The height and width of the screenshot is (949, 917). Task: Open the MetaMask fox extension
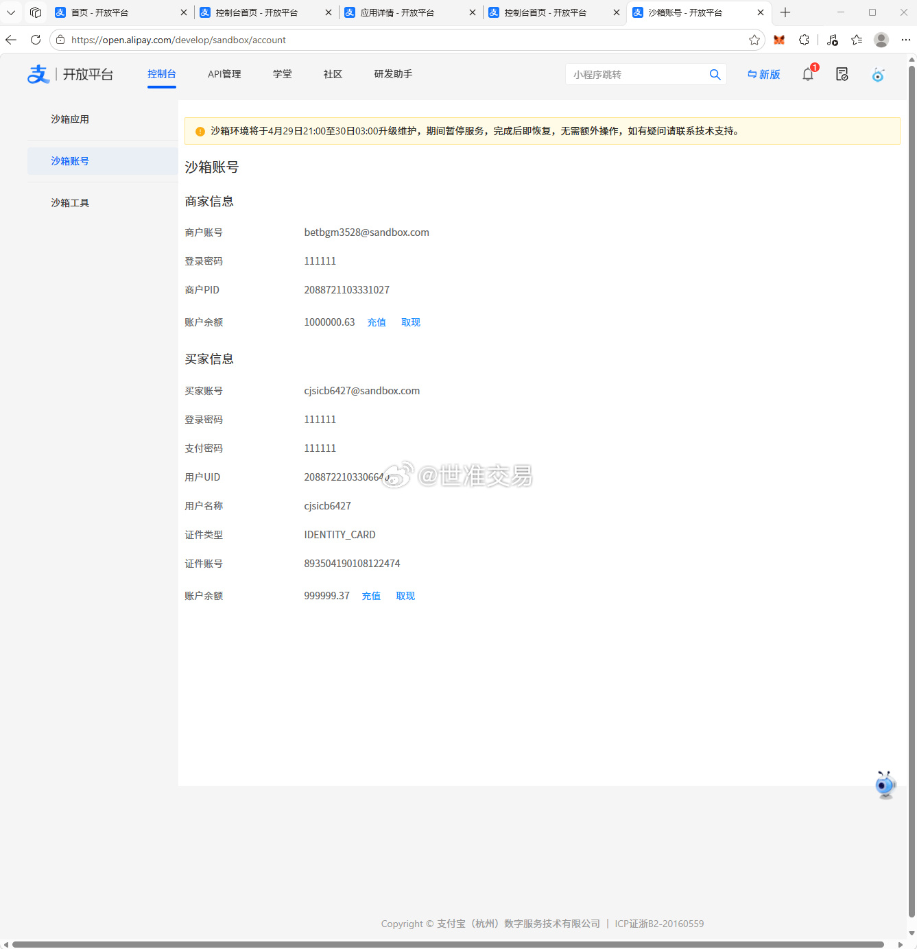(779, 40)
